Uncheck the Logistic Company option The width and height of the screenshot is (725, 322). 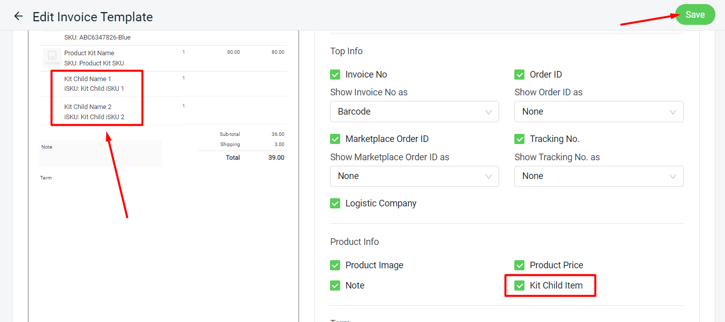(335, 203)
